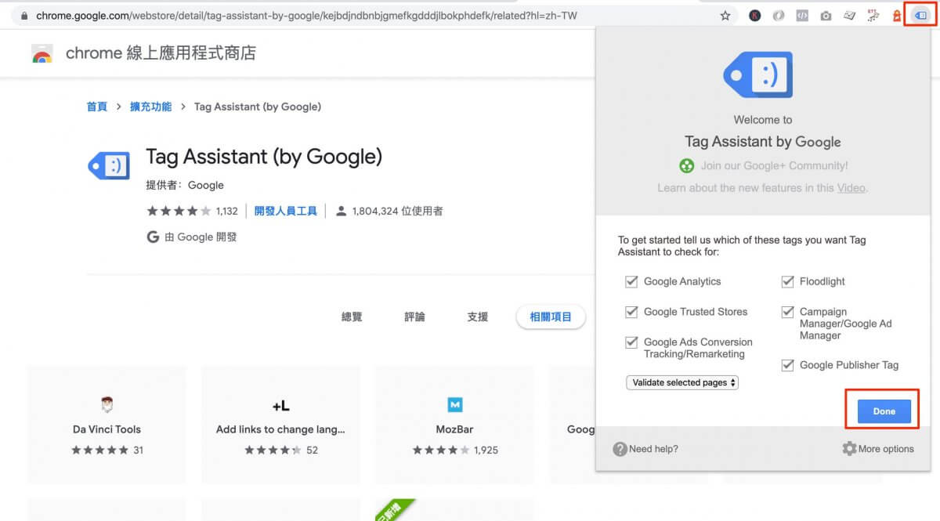The image size is (940, 521).
Task: Bookmark this page with the star icon
Action: coord(725,16)
